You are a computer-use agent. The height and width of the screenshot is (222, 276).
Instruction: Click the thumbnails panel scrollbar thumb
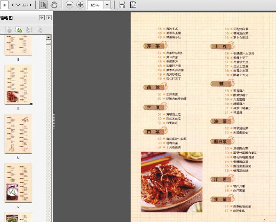[x=48, y=42]
